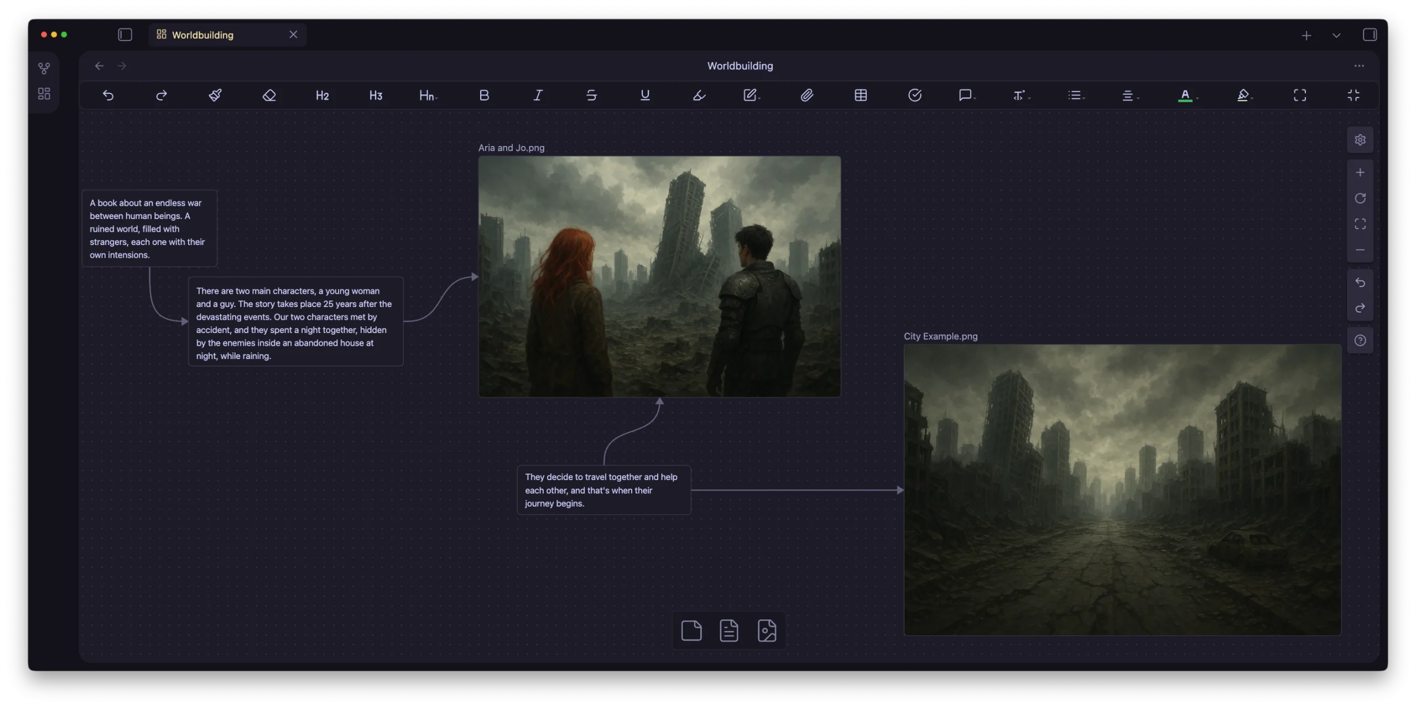The height and width of the screenshot is (708, 1416).
Task: Open the three-dots more options menu
Action: click(1359, 66)
